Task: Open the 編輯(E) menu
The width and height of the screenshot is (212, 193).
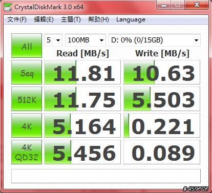Action: (44, 19)
